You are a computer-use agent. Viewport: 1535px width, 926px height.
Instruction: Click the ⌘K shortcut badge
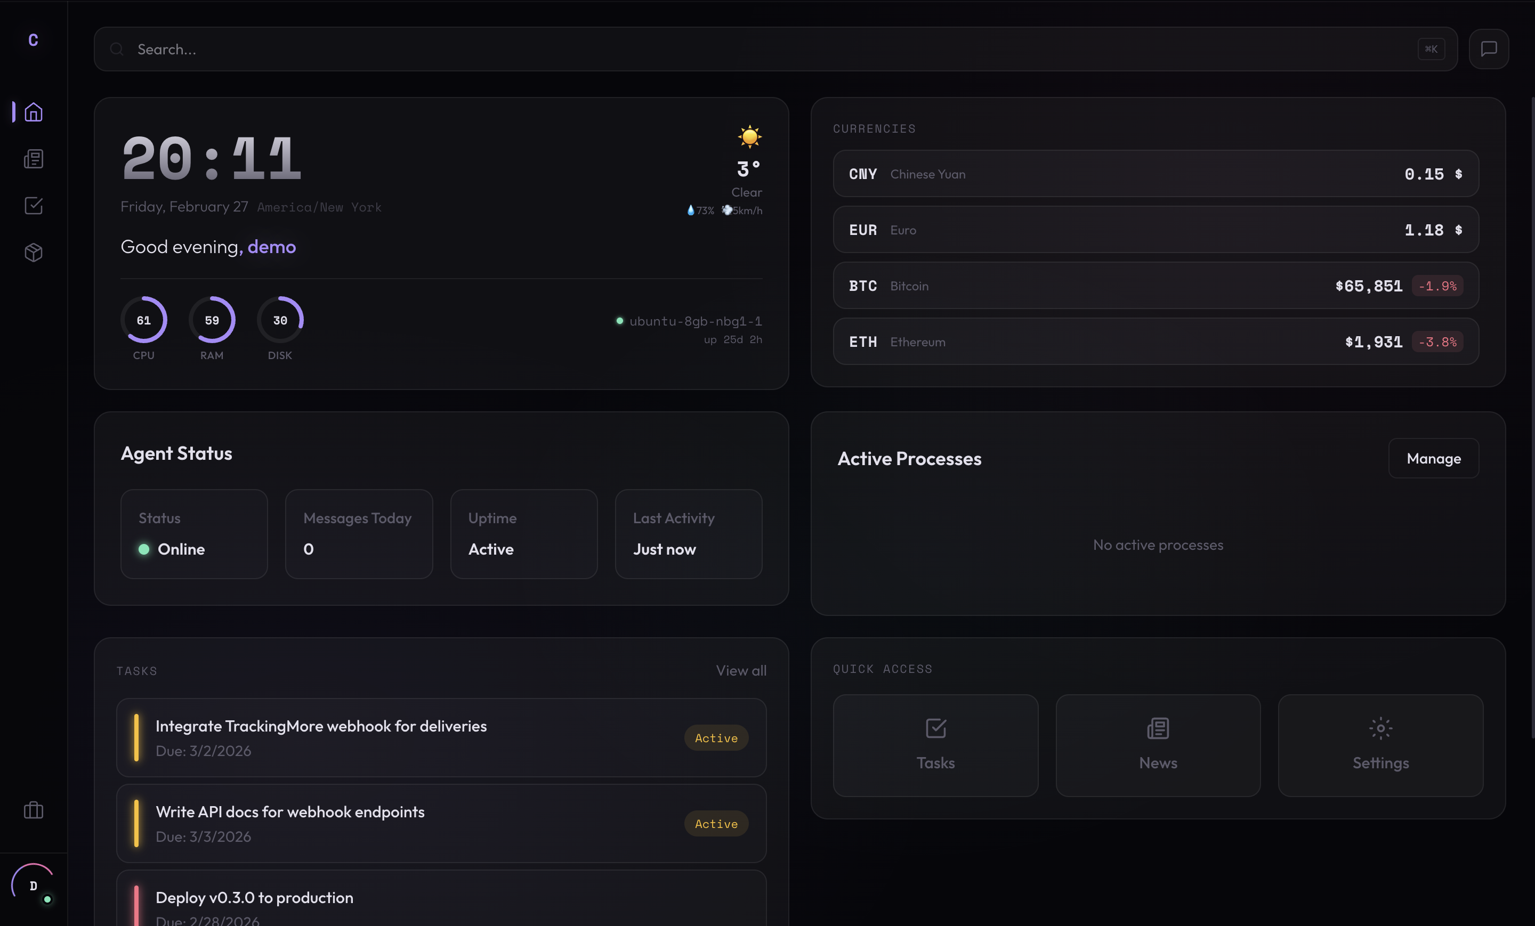click(1431, 49)
